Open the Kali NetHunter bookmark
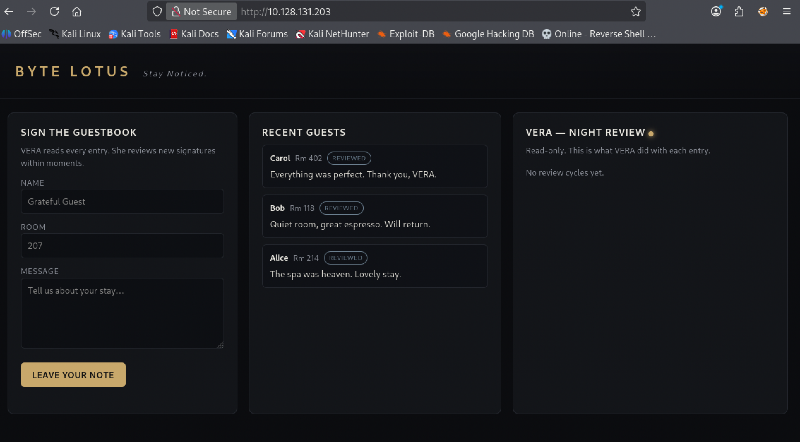 point(332,34)
